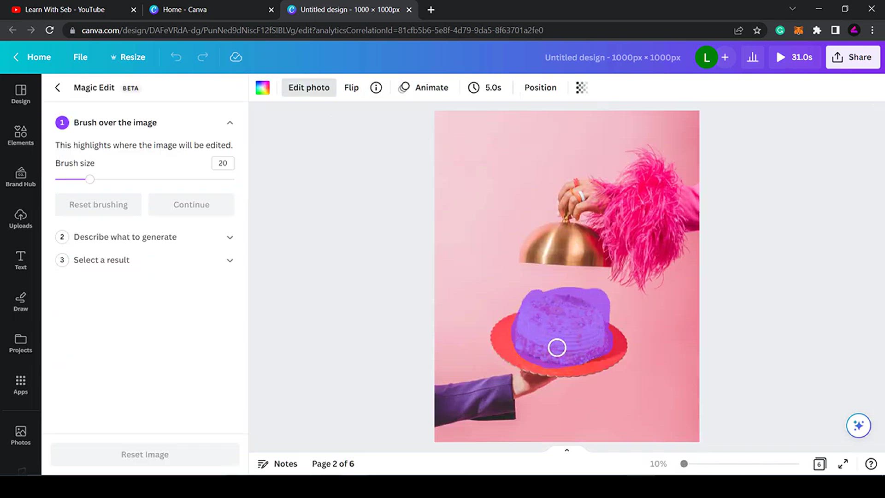
Task: Open the Photos panel
Action: (x=20, y=435)
